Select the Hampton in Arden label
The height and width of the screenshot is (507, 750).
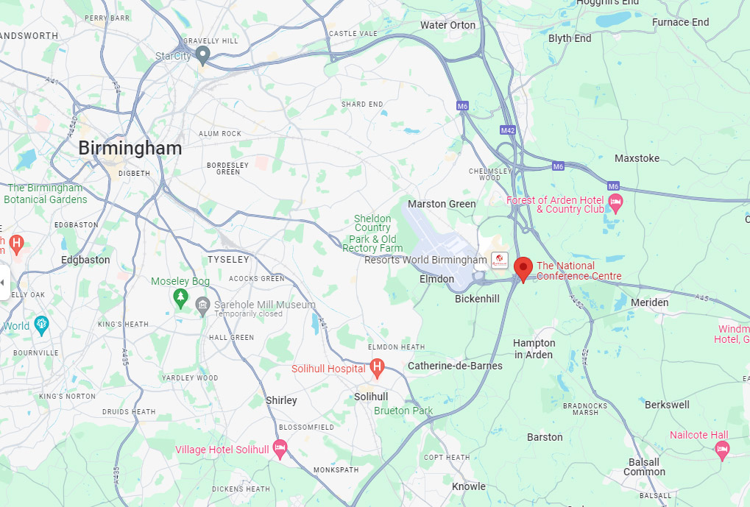pyautogui.click(x=534, y=349)
